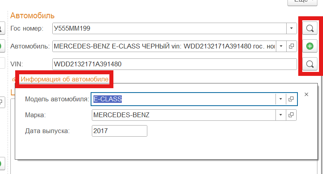Close the car information popup
The height and width of the screenshot is (174, 323).
tap(307, 94)
